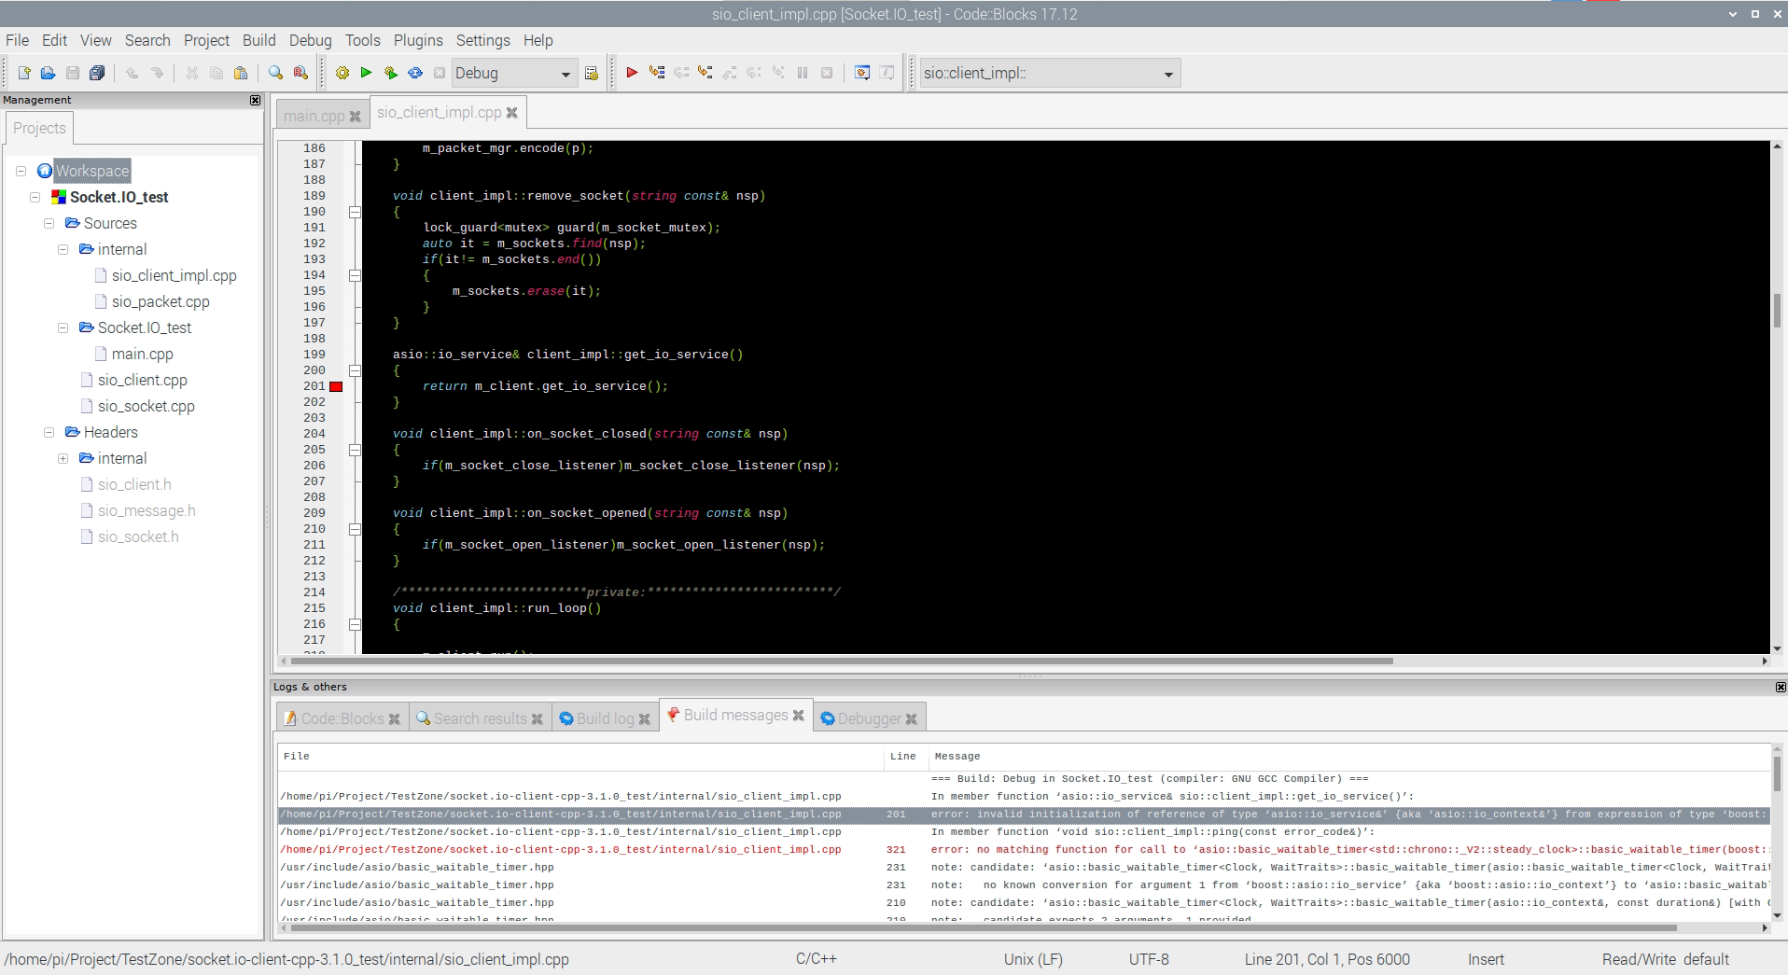Start the Build with the gear icon

[x=342, y=73]
